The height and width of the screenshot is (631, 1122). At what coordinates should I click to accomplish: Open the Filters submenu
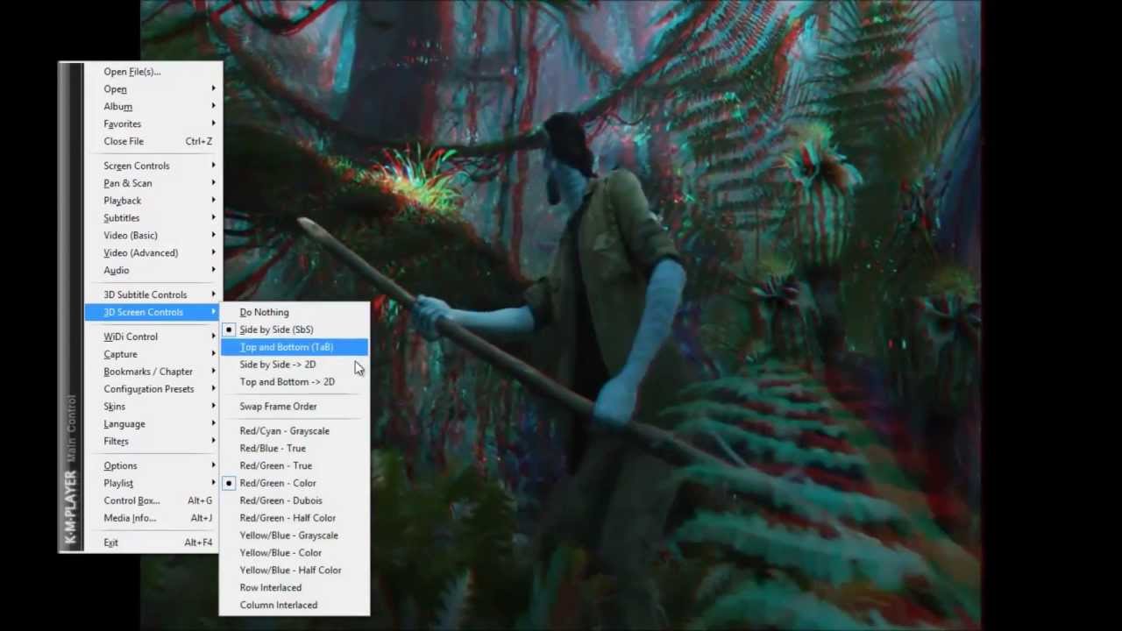pyautogui.click(x=153, y=442)
